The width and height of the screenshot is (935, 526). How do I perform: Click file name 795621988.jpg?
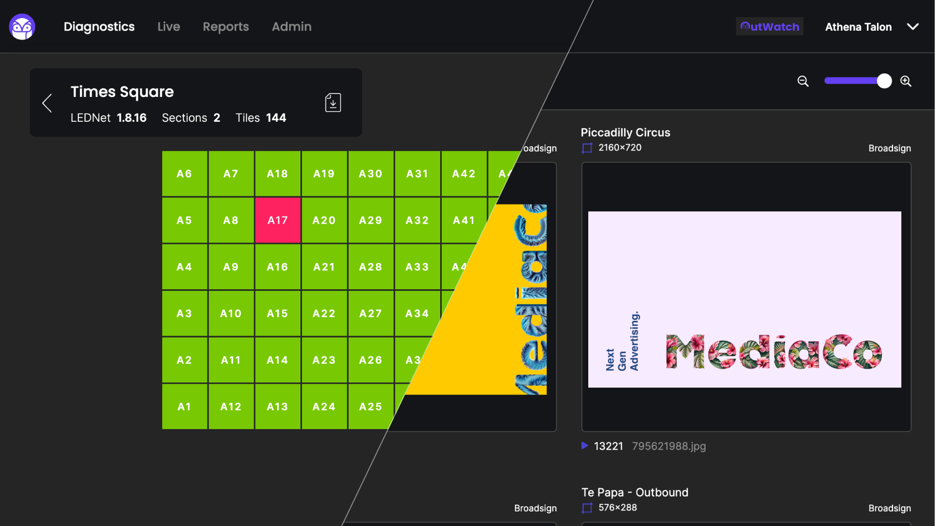point(669,446)
